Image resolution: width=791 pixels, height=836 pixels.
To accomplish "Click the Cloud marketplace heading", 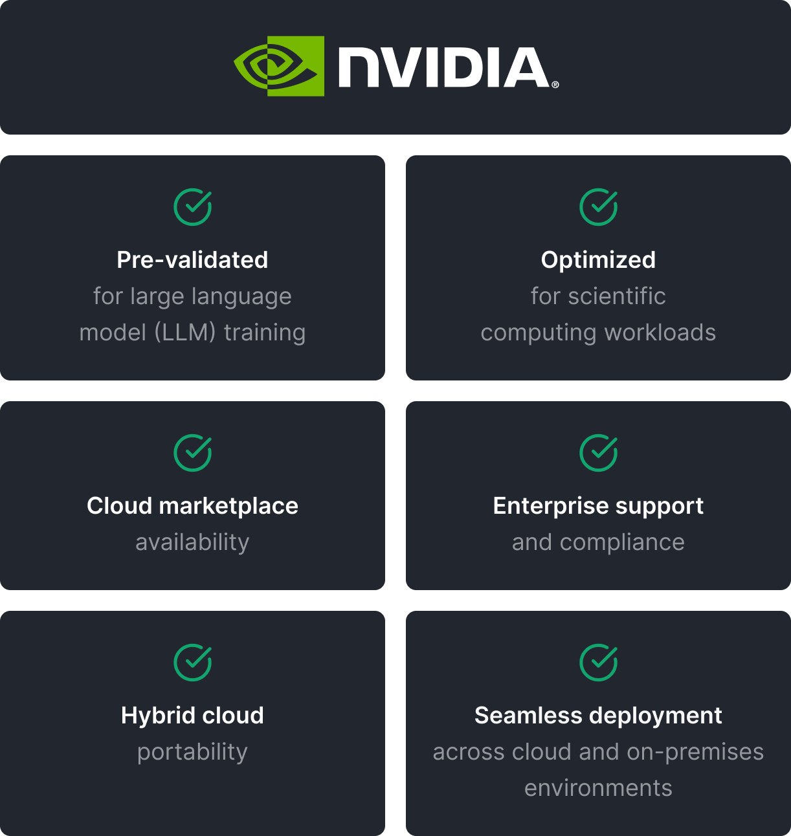I will [x=192, y=506].
